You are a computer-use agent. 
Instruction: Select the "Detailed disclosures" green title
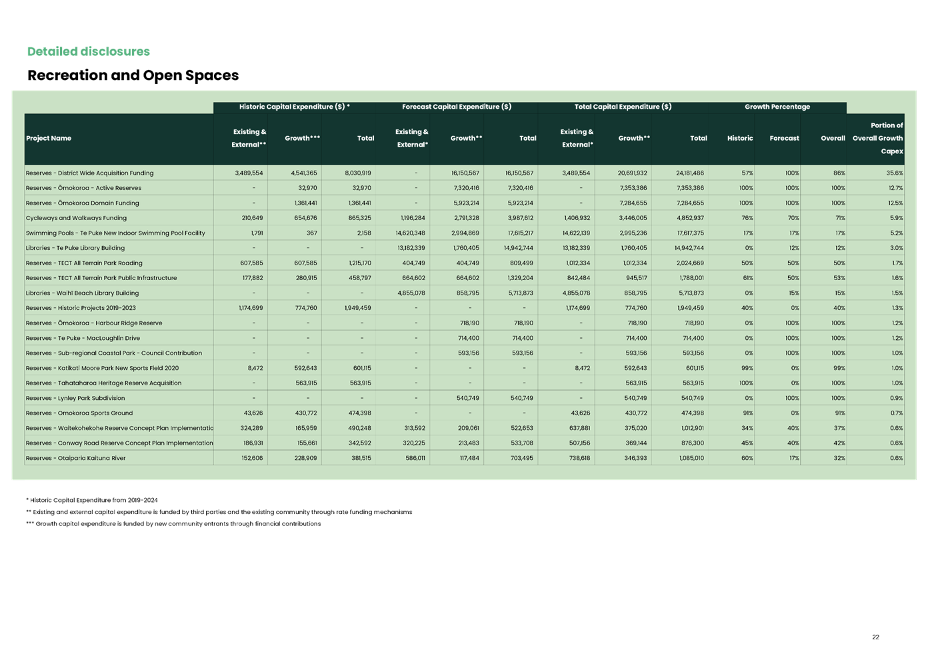coord(89,52)
